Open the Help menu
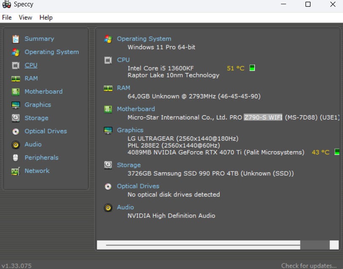 click(46, 17)
